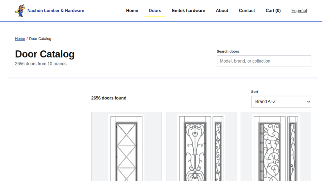
Task: Go to the Home nav item
Action: (132, 11)
